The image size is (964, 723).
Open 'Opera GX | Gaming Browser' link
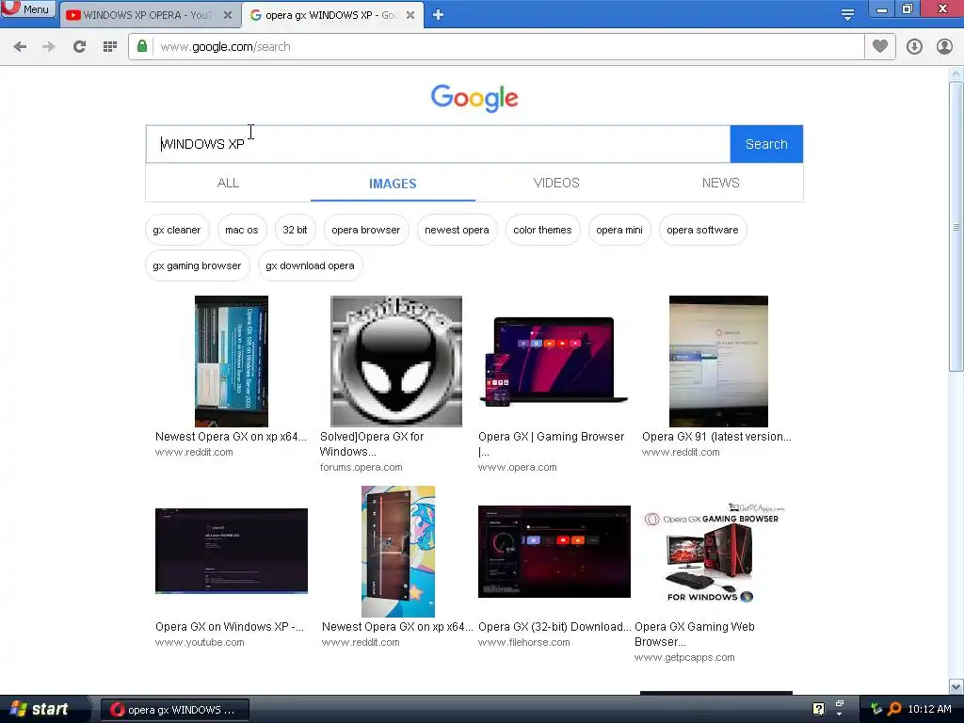551,444
